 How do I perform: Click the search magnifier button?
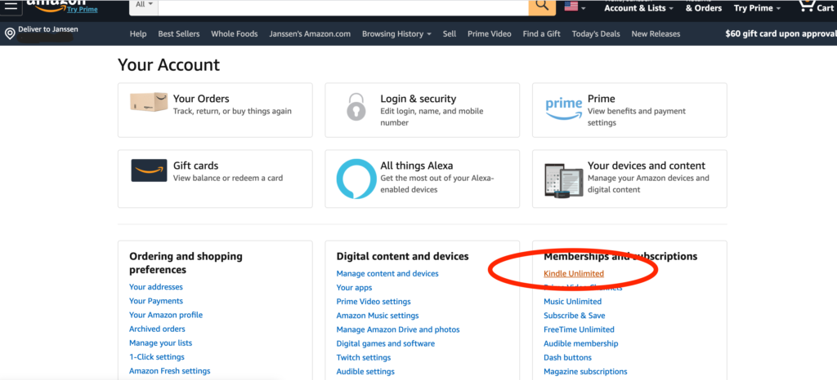click(x=542, y=6)
